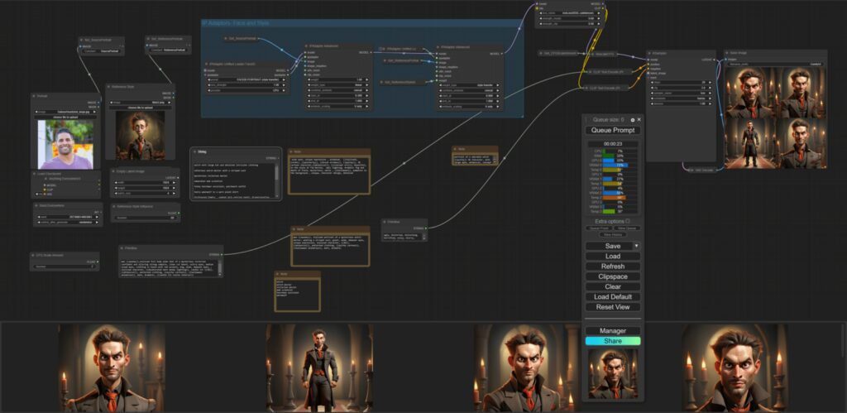Collapse the Save Image node via its title dot

coord(725,52)
